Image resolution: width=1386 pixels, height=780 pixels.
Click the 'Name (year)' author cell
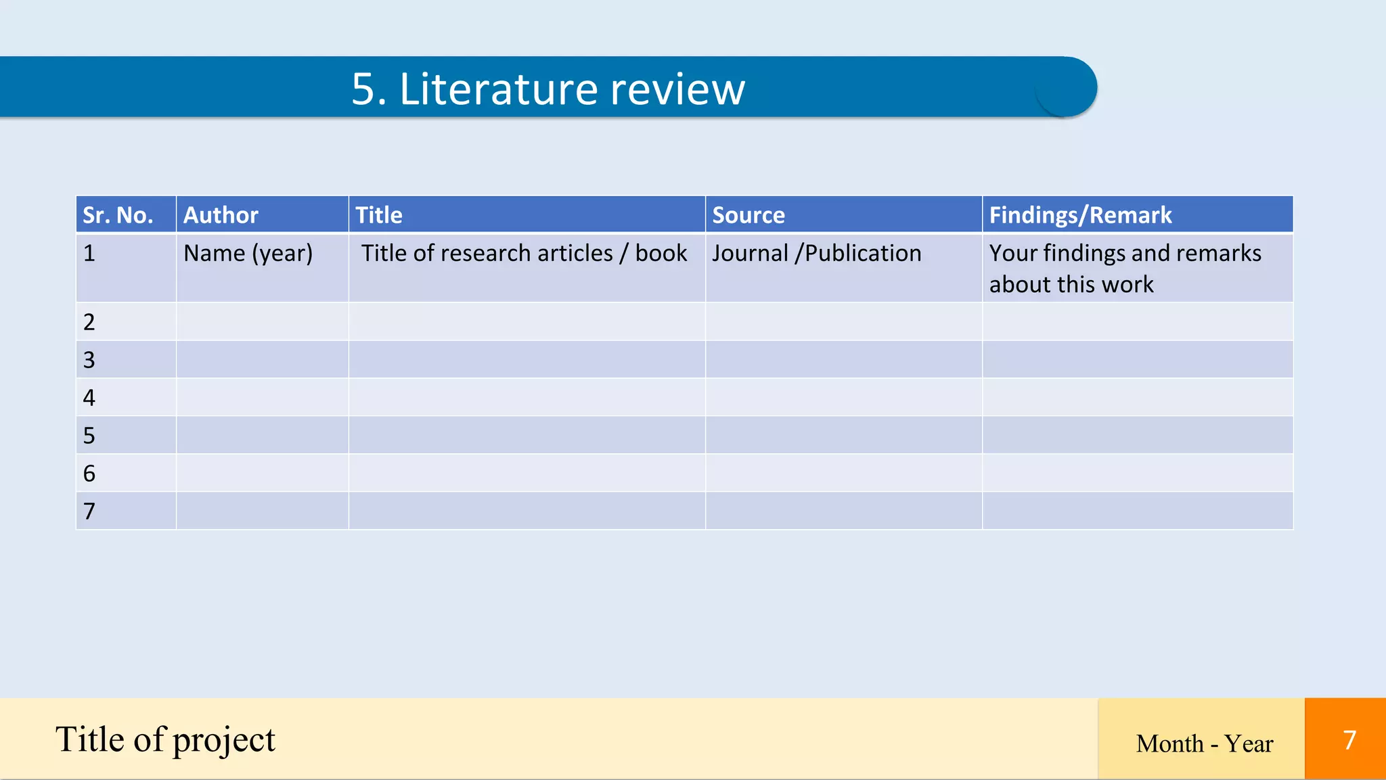[x=263, y=268]
